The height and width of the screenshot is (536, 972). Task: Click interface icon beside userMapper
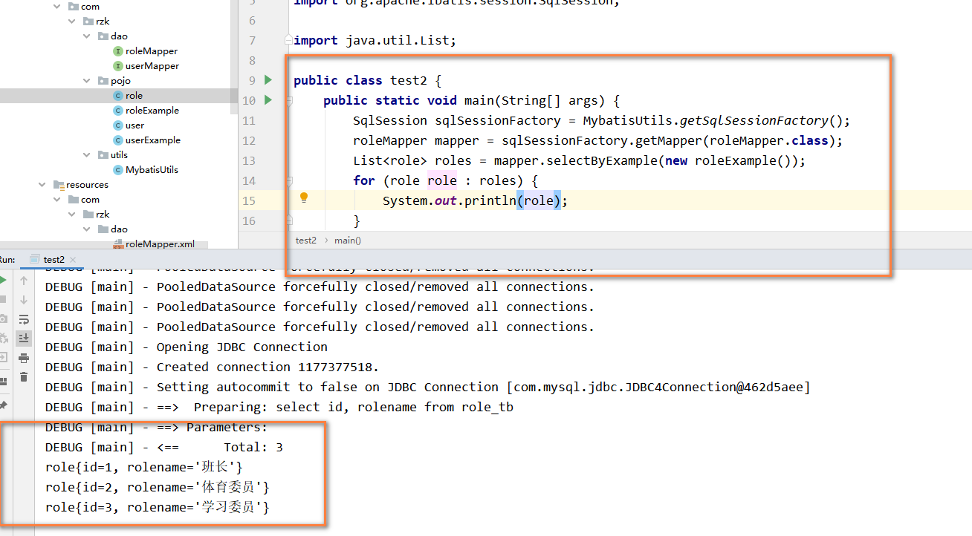(x=117, y=66)
